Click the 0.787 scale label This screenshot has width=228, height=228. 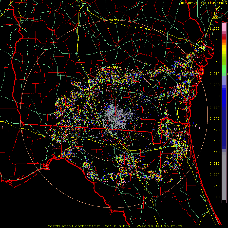[215, 73]
